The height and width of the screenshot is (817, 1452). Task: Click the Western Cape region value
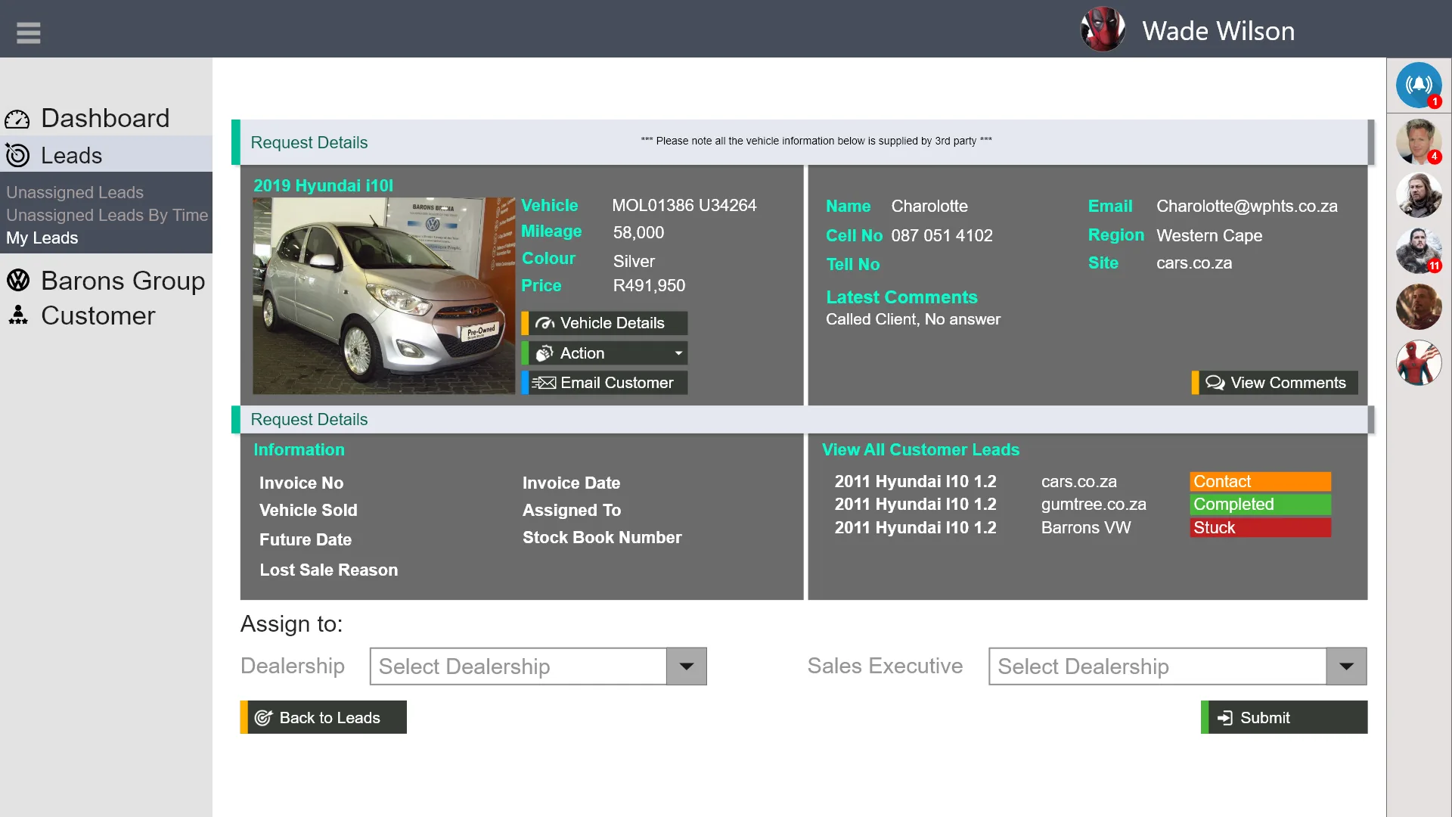[1209, 235]
